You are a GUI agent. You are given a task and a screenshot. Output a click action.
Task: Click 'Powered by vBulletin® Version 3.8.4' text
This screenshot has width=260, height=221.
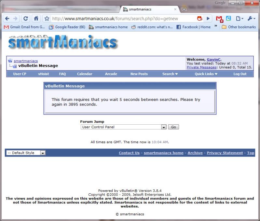tap(130, 191)
